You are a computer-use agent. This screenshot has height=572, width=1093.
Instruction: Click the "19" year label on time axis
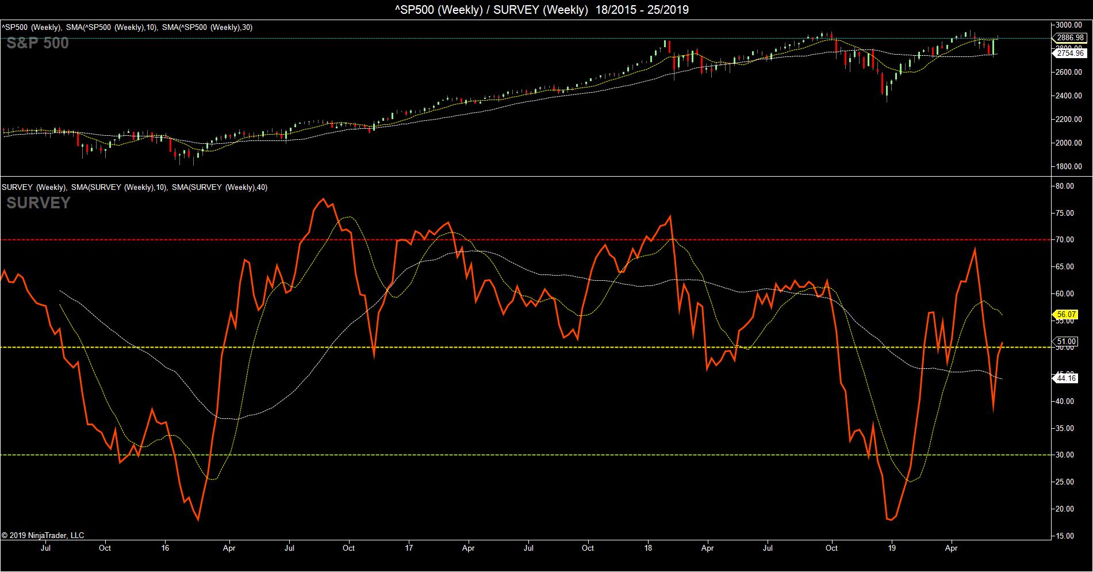tap(892, 548)
